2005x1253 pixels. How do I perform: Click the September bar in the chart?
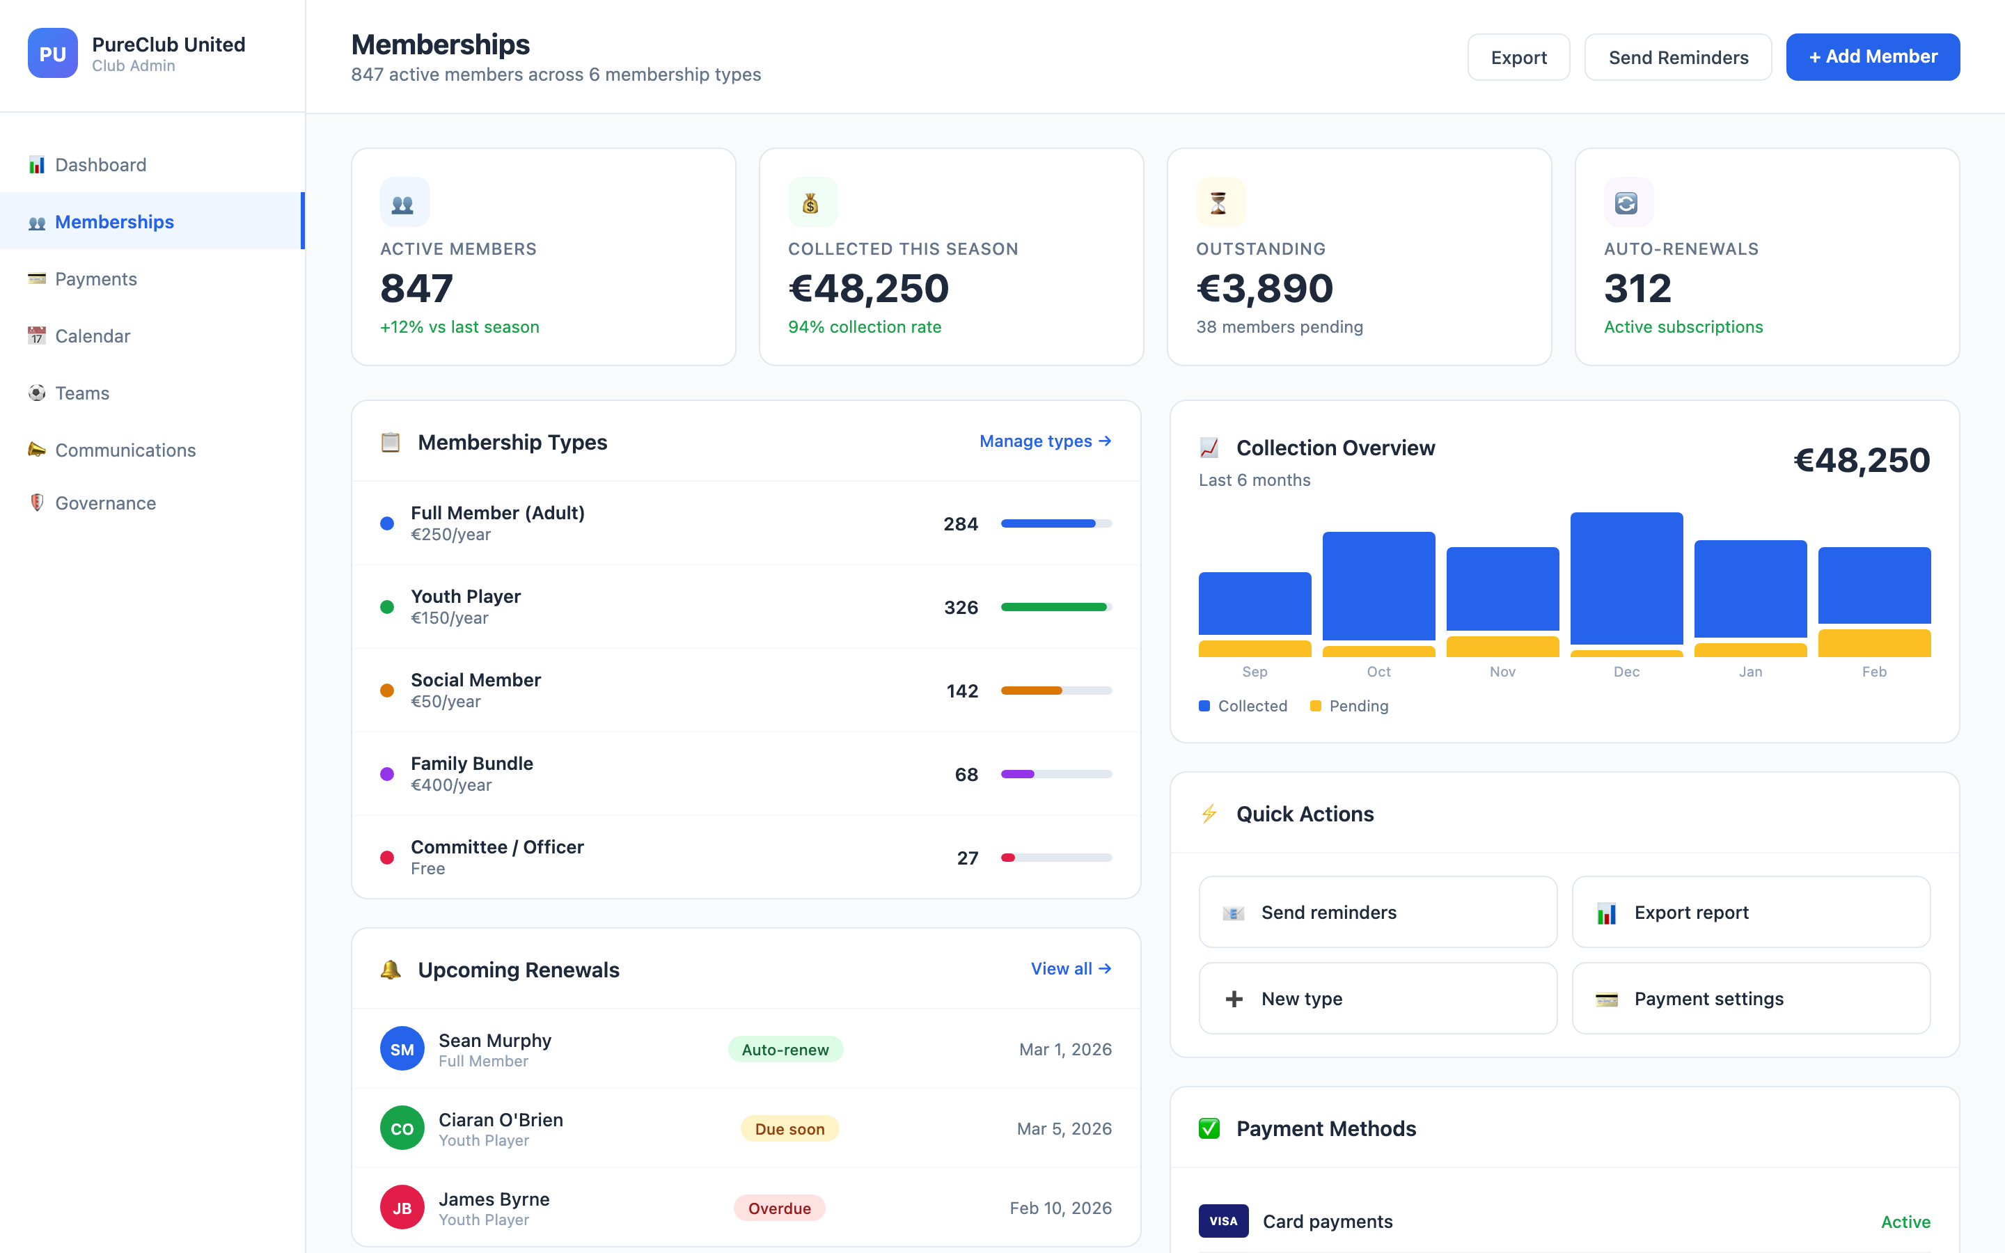(1255, 604)
